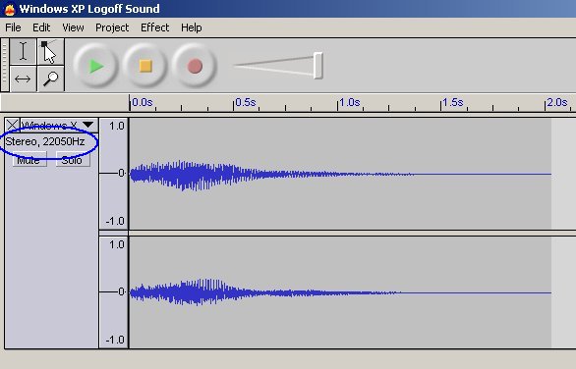Screen dimensions: 576x369
Task: Mute the Windows X track
Action: click(29, 160)
